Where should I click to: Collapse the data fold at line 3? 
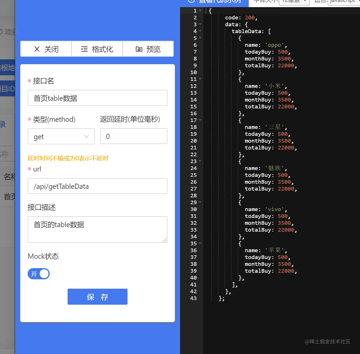200,24
